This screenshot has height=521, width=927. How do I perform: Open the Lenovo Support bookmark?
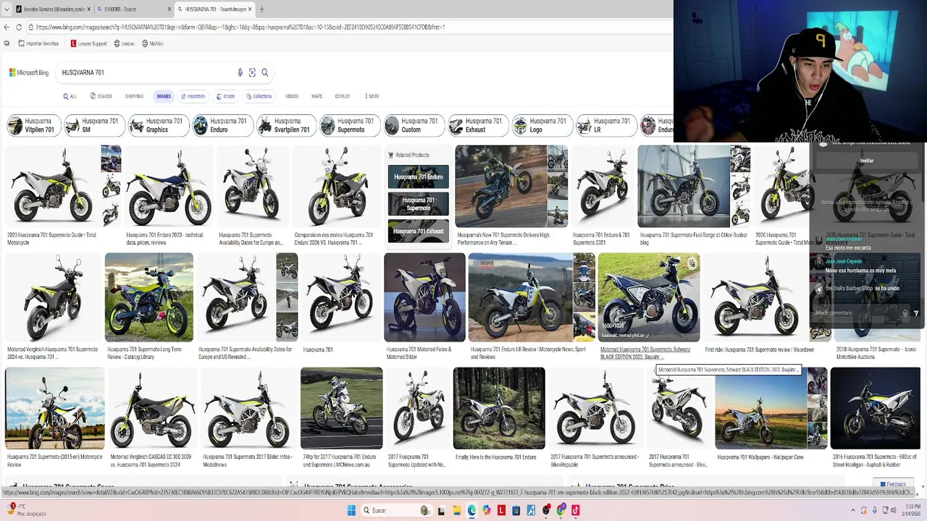point(89,43)
